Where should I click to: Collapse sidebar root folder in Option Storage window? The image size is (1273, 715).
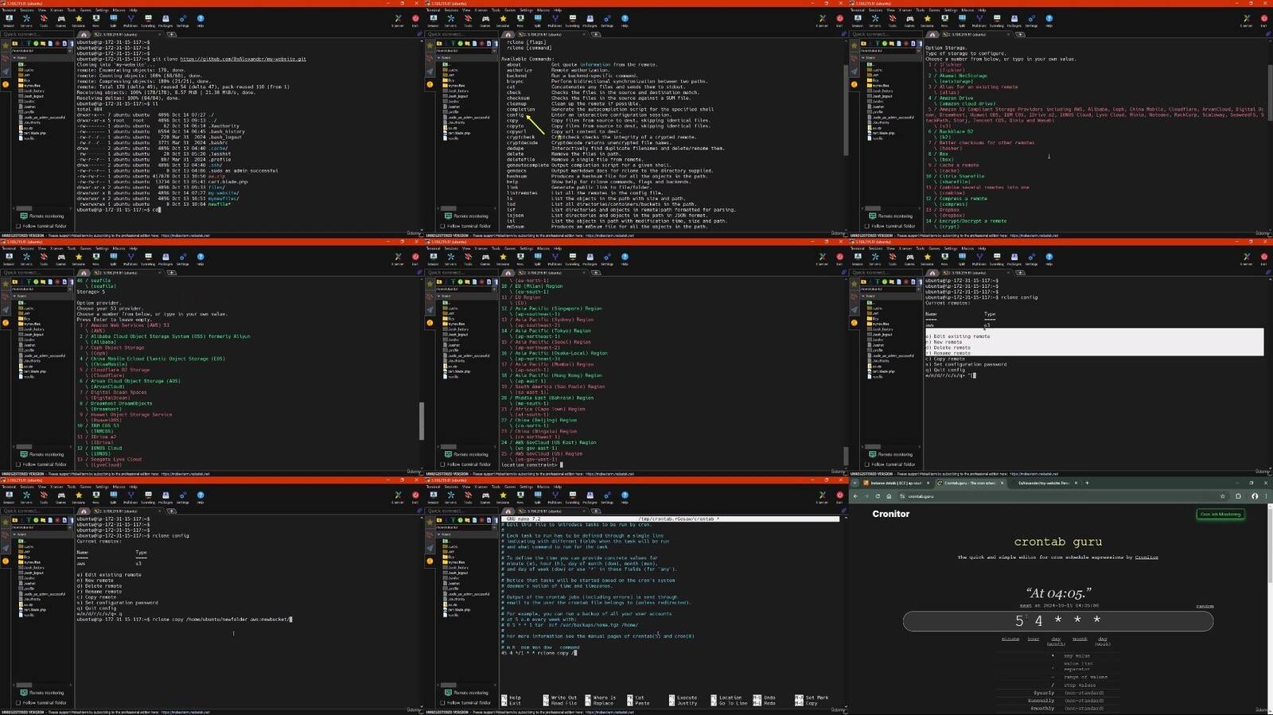pyautogui.click(x=862, y=58)
